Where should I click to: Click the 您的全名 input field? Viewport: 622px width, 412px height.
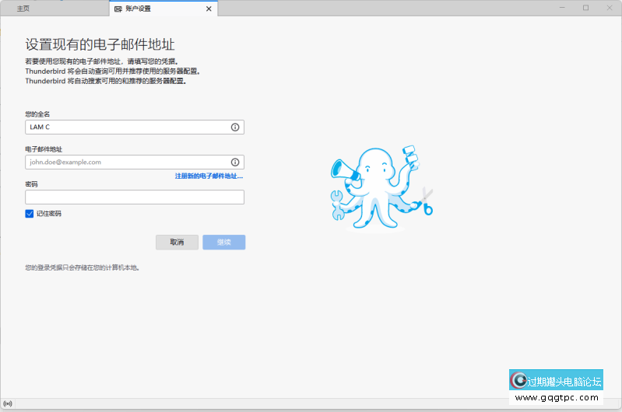click(128, 127)
